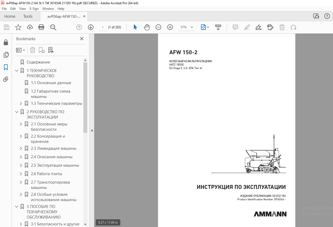Click the Save file icon

pos(7,27)
